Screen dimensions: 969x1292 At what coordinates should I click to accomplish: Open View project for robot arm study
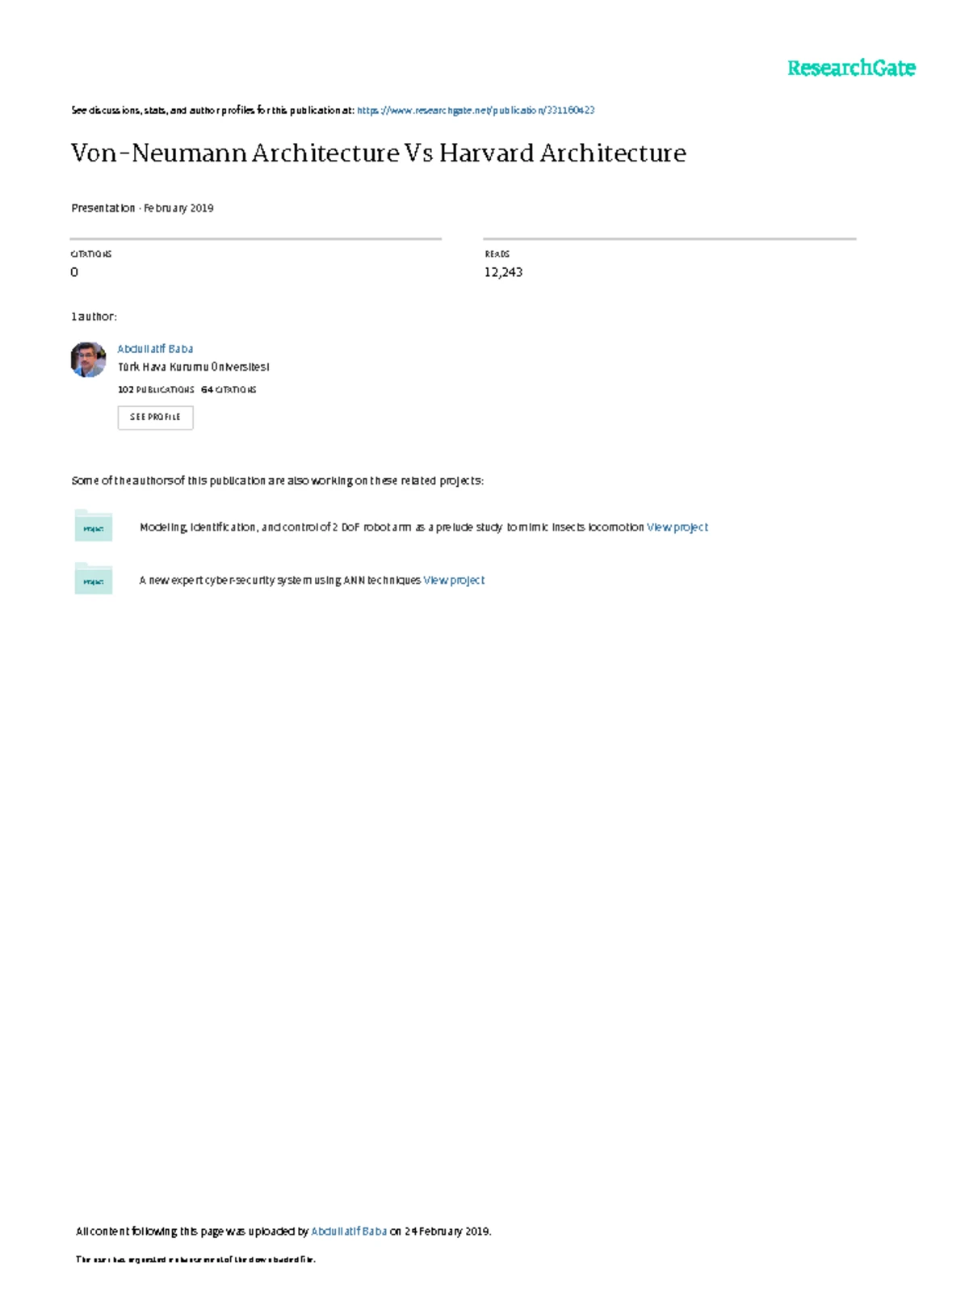point(677,527)
